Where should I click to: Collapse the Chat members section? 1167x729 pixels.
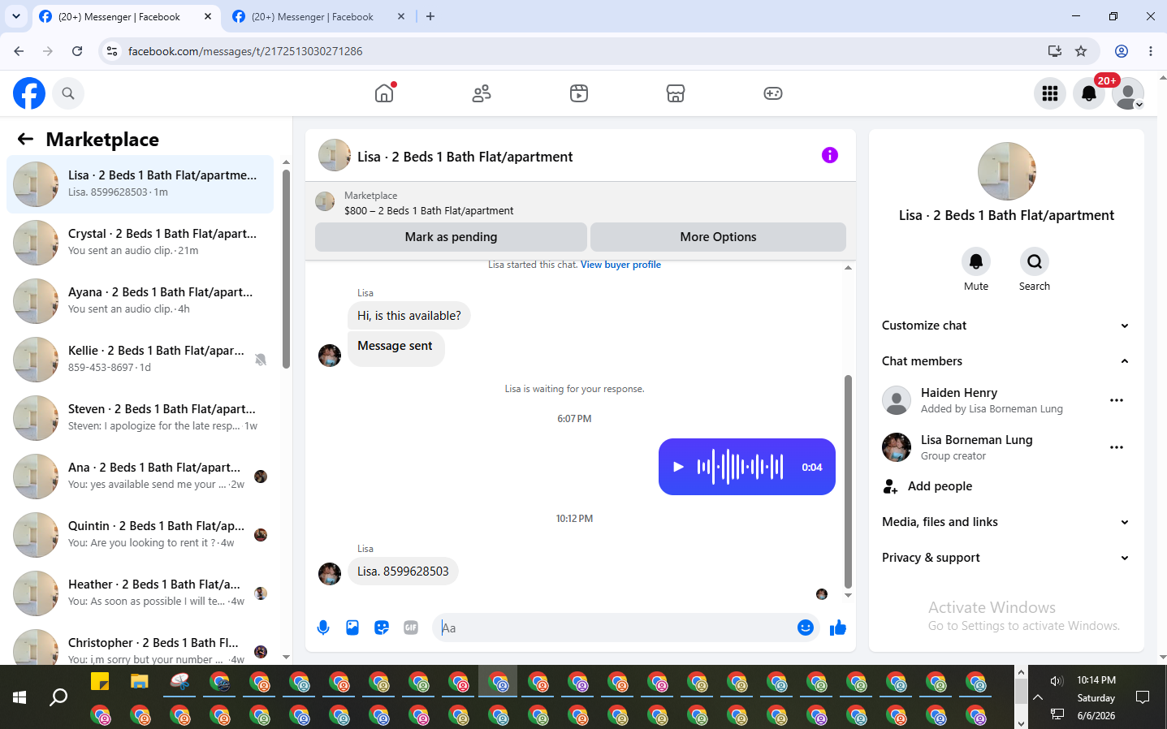pyautogui.click(x=1006, y=361)
